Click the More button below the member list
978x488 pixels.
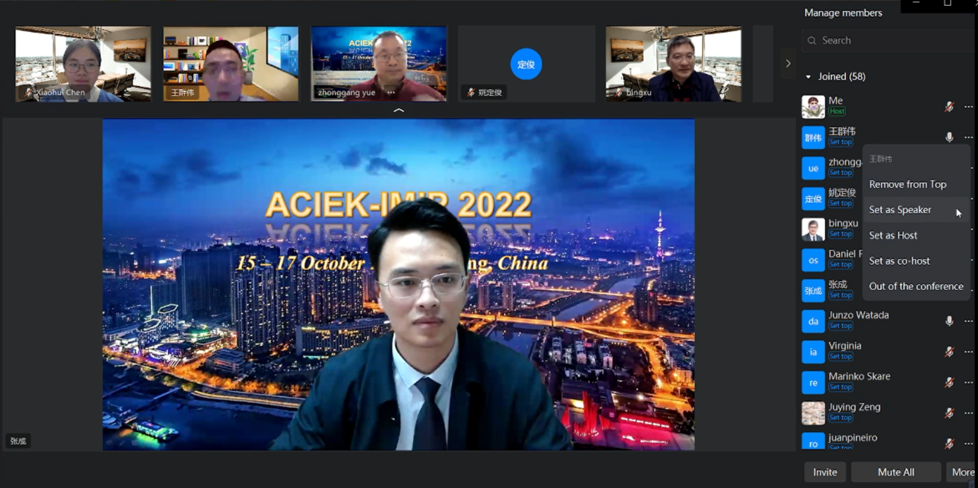pyautogui.click(x=962, y=472)
